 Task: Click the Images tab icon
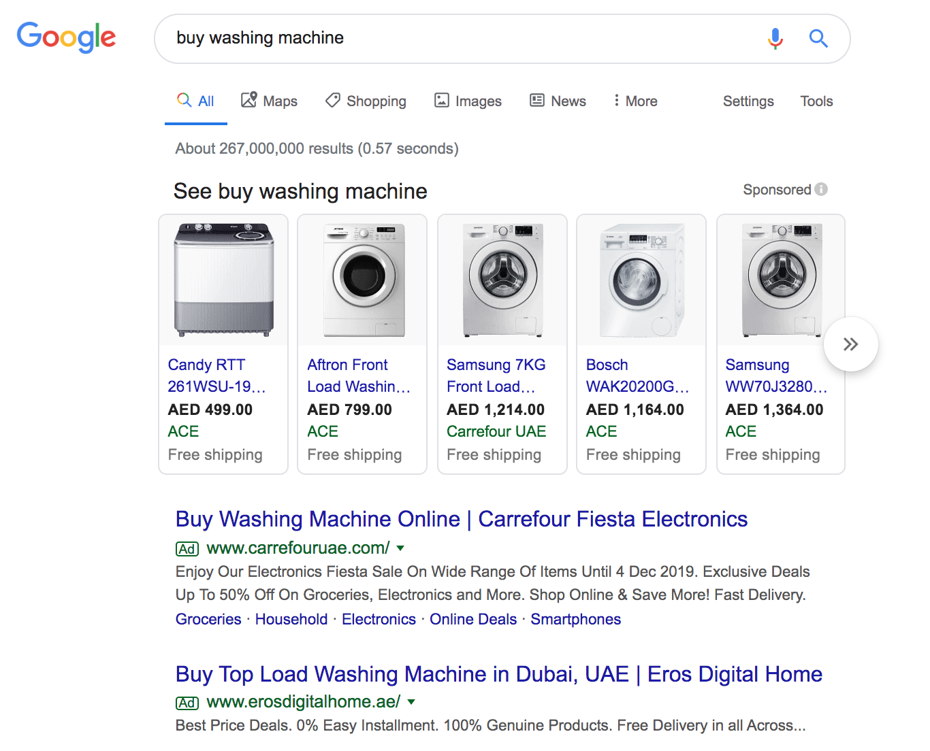coord(442,101)
